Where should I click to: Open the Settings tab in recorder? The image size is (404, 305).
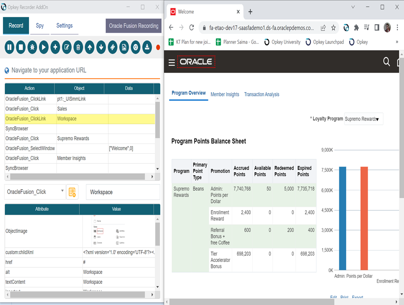[x=64, y=25]
